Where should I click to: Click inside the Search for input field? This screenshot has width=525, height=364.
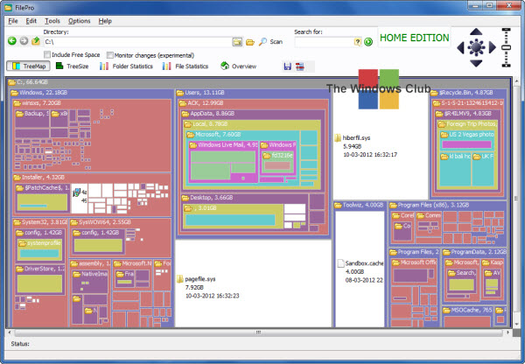(x=324, y=42)
